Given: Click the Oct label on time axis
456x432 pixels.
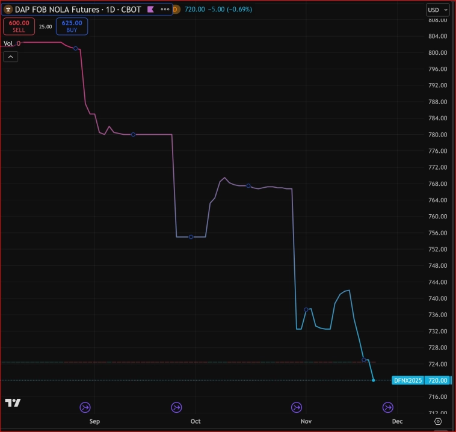Looking at the screenshot, I should pos(195,421).
